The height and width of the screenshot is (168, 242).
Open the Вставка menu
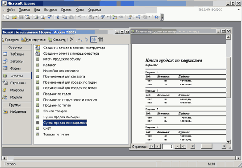[50, 10]
